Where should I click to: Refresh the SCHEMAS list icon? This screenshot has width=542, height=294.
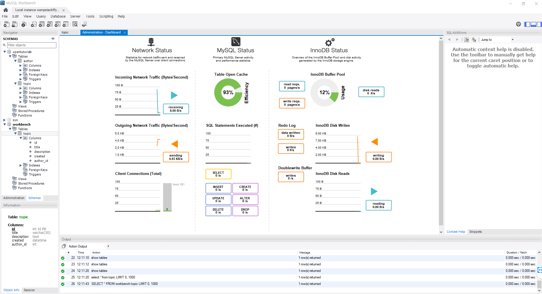(53, 39)
